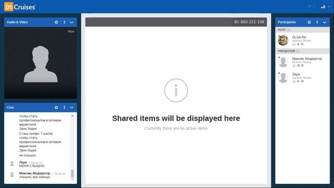The width and height of the screenshot is (334, 188).
Task: Click Максим's Windows OS icon
Action: (298, 65)
